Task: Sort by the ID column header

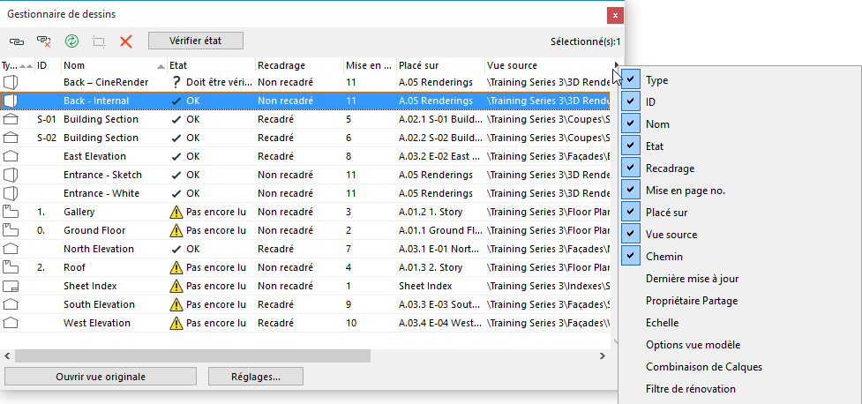Action: pos(48,65)
